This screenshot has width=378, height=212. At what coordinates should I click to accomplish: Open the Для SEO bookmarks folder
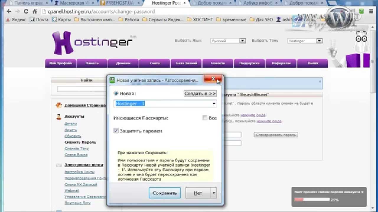(x=261, y=20)
